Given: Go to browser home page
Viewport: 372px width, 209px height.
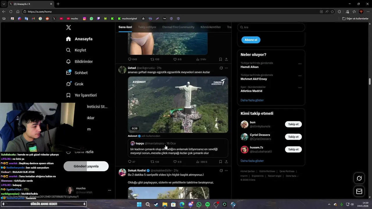Looking at the screenshot, I should [x=18, y=12].
